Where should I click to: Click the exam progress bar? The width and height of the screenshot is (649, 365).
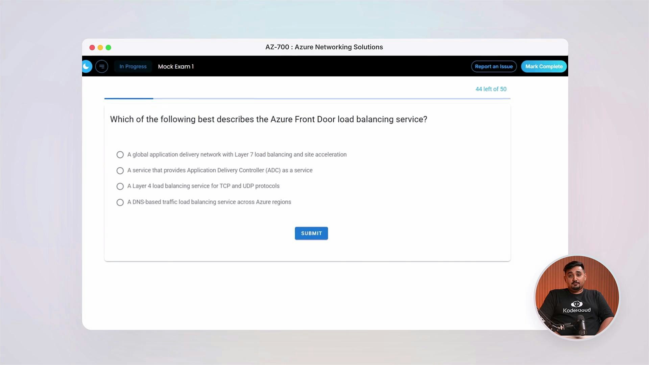[x=307, y=99]
